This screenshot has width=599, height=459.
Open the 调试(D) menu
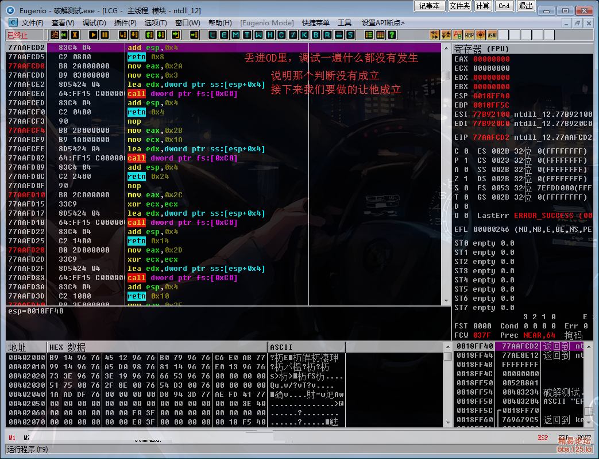coord(94,23)
